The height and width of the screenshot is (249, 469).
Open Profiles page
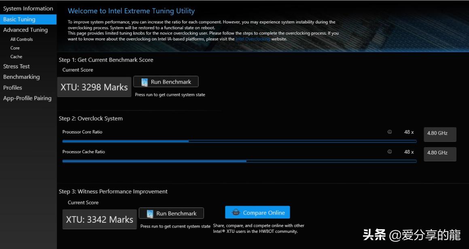tap(13, 87)
